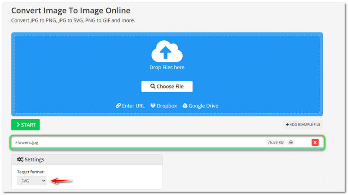
Task: Click the ADD EXAMPLE FILE button text
Action: click(304, 125)
